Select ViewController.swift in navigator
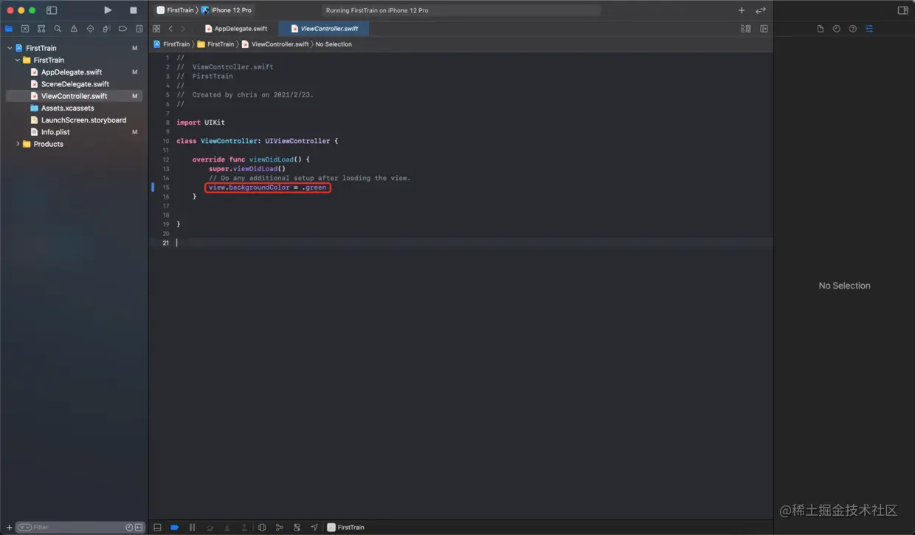915x535 pixels. pyautogui.click(x=74, y=96)
